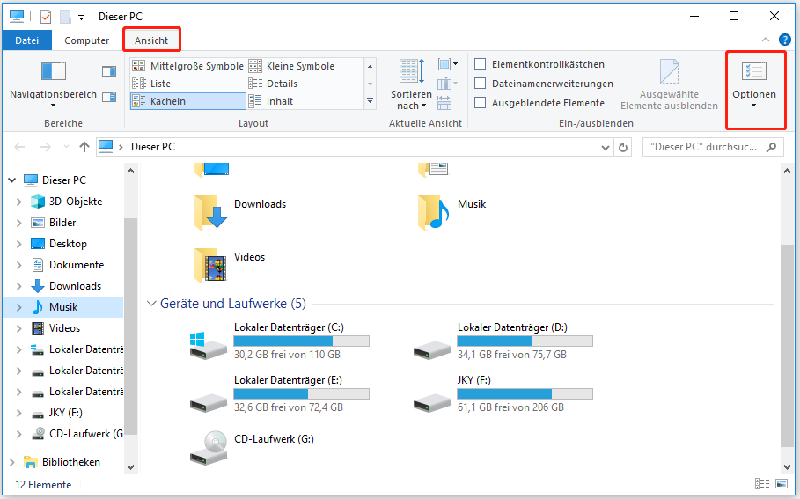Click the up-arrow navigation button
800x499 pixels.
click(x=84, y=147)
